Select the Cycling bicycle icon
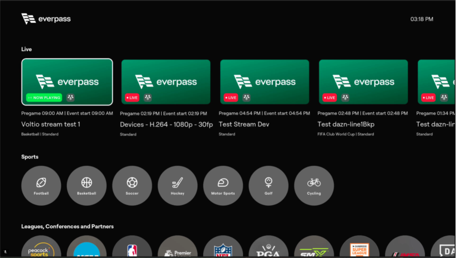456x258 pixels. pos(314,185)
